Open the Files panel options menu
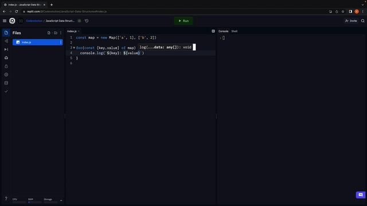 point(61,33)
